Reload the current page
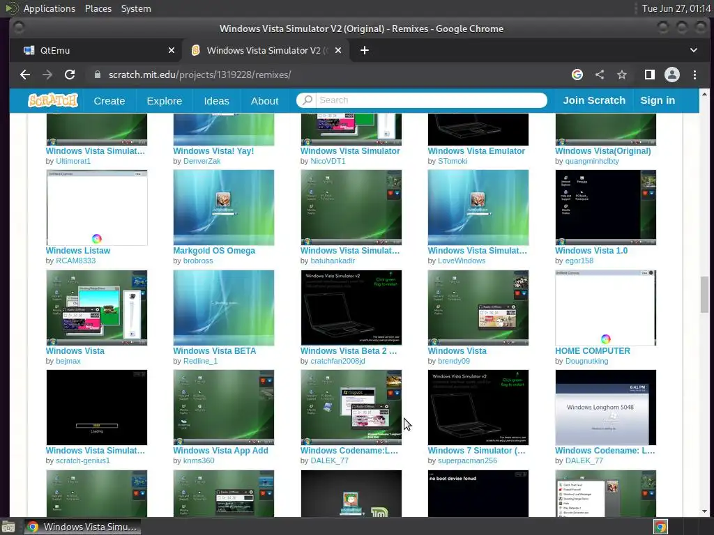The height and width of the screenshot is (535, 714). [x=70, y=75]
